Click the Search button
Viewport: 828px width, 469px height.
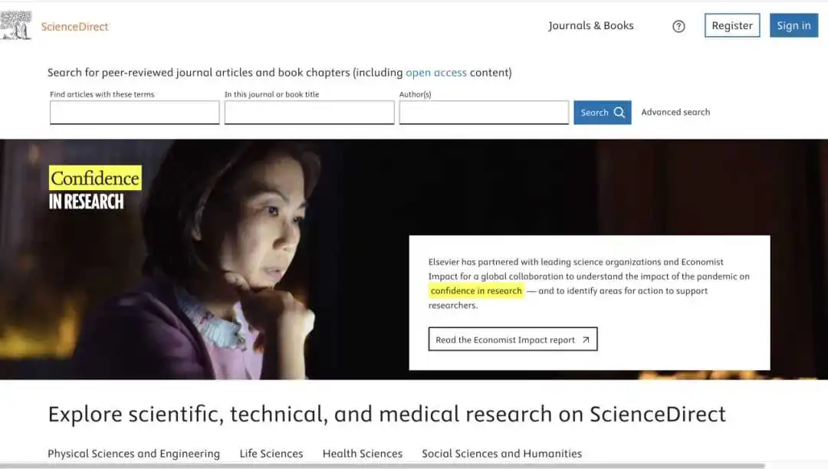pyautogui.click(x=603, y=113)
